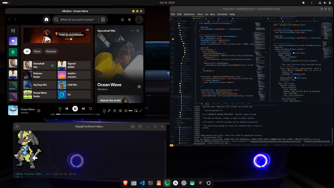Open Alkaline artist link in player bar
Image resolution: width=334 pixels, height=188 pixels.
[x=24, y=113]
